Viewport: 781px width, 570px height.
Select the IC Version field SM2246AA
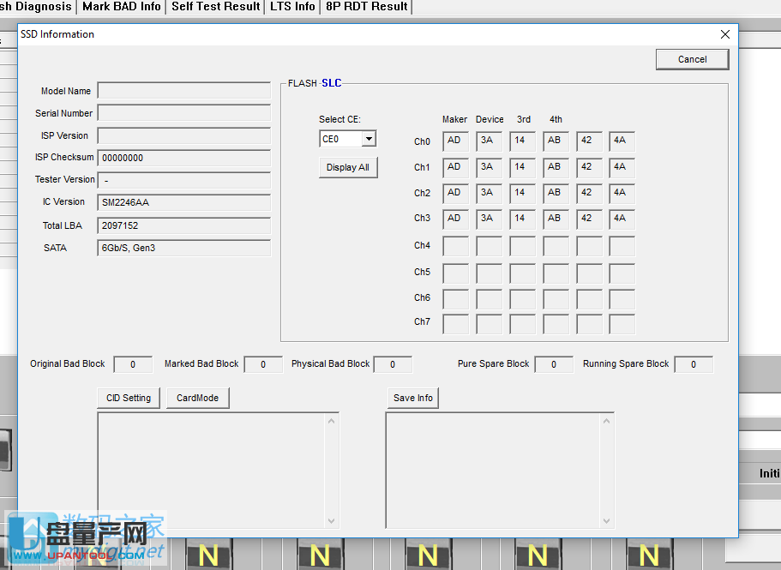tap(183, 202)
